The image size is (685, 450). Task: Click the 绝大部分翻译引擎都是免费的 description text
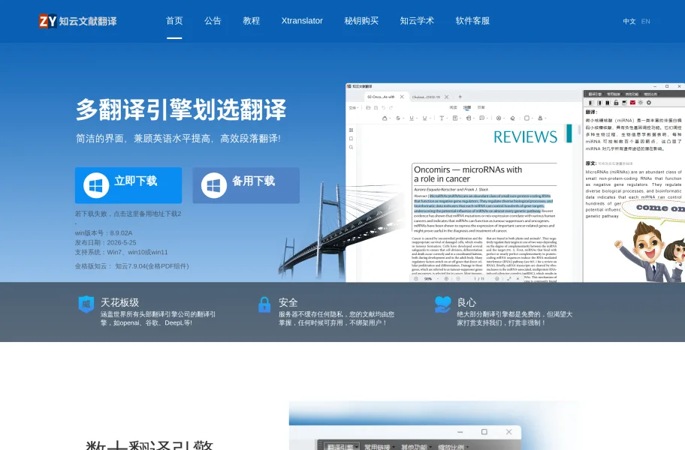point(515,318)
